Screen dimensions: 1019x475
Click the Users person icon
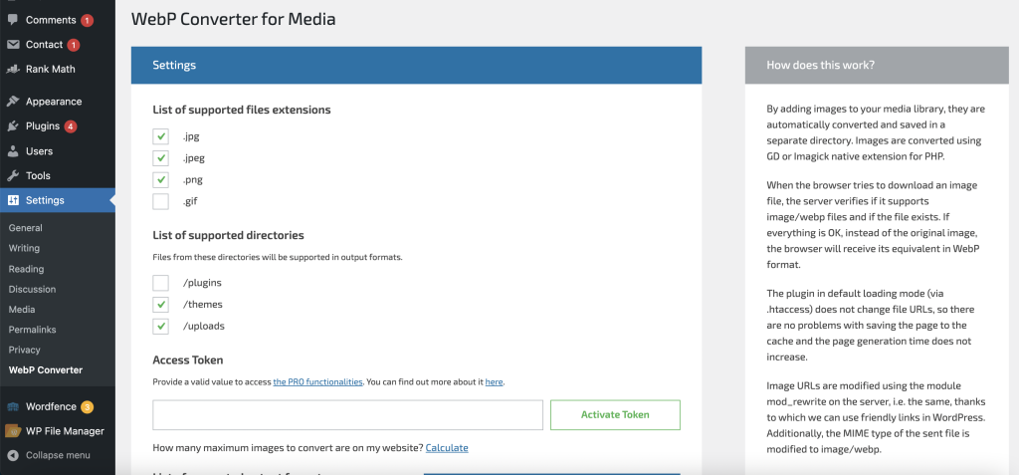click(13, 151)
